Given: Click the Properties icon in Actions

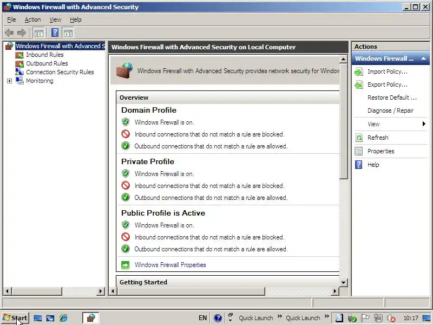Looking at the screenshot, I should point(359,151).
